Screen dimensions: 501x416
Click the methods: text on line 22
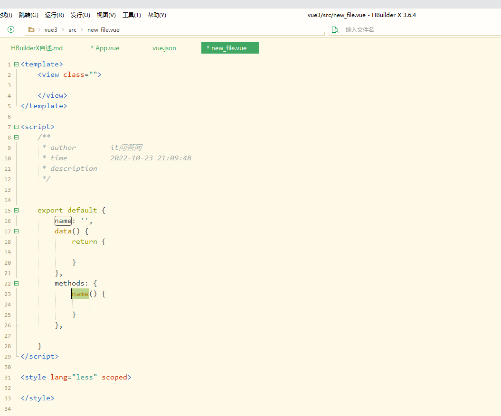(x=71, y=284)
